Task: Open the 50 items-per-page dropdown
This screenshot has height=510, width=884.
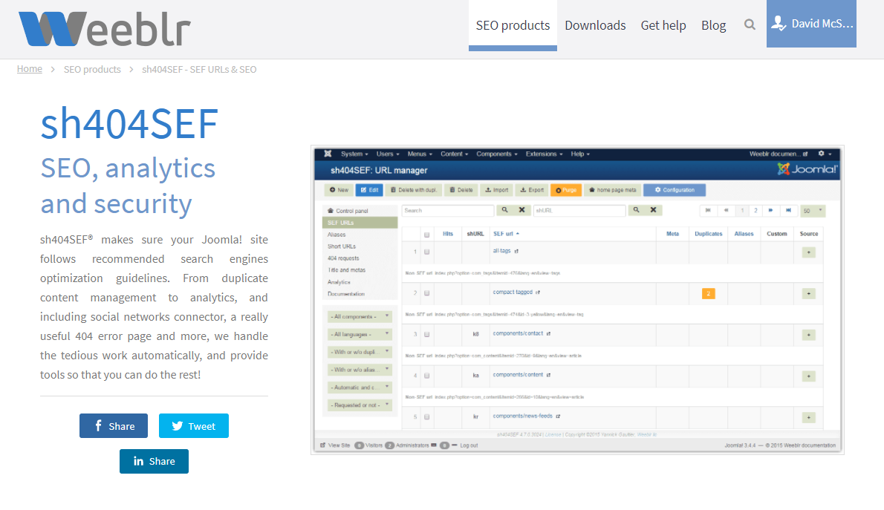Action: [x=813, y=210]
